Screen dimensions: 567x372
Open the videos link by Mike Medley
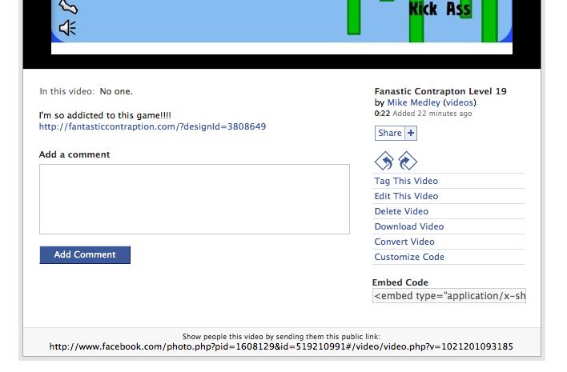[x=459, y=102]
